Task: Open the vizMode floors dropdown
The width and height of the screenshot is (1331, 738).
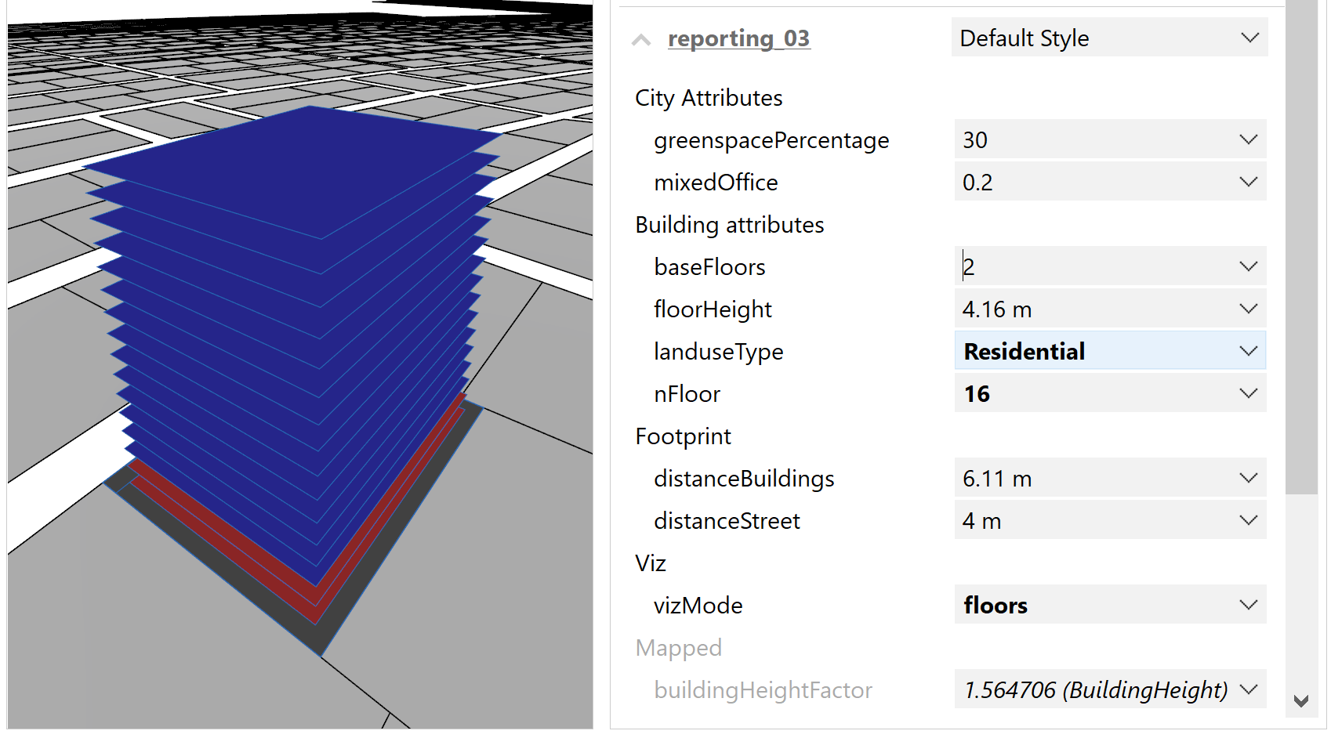Action: 1108,606
